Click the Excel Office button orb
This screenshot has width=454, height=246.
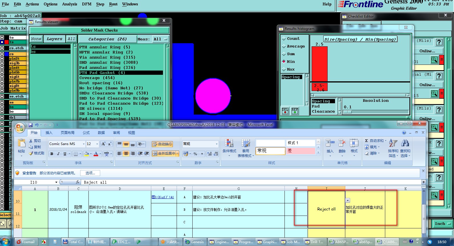coord(20,128)
